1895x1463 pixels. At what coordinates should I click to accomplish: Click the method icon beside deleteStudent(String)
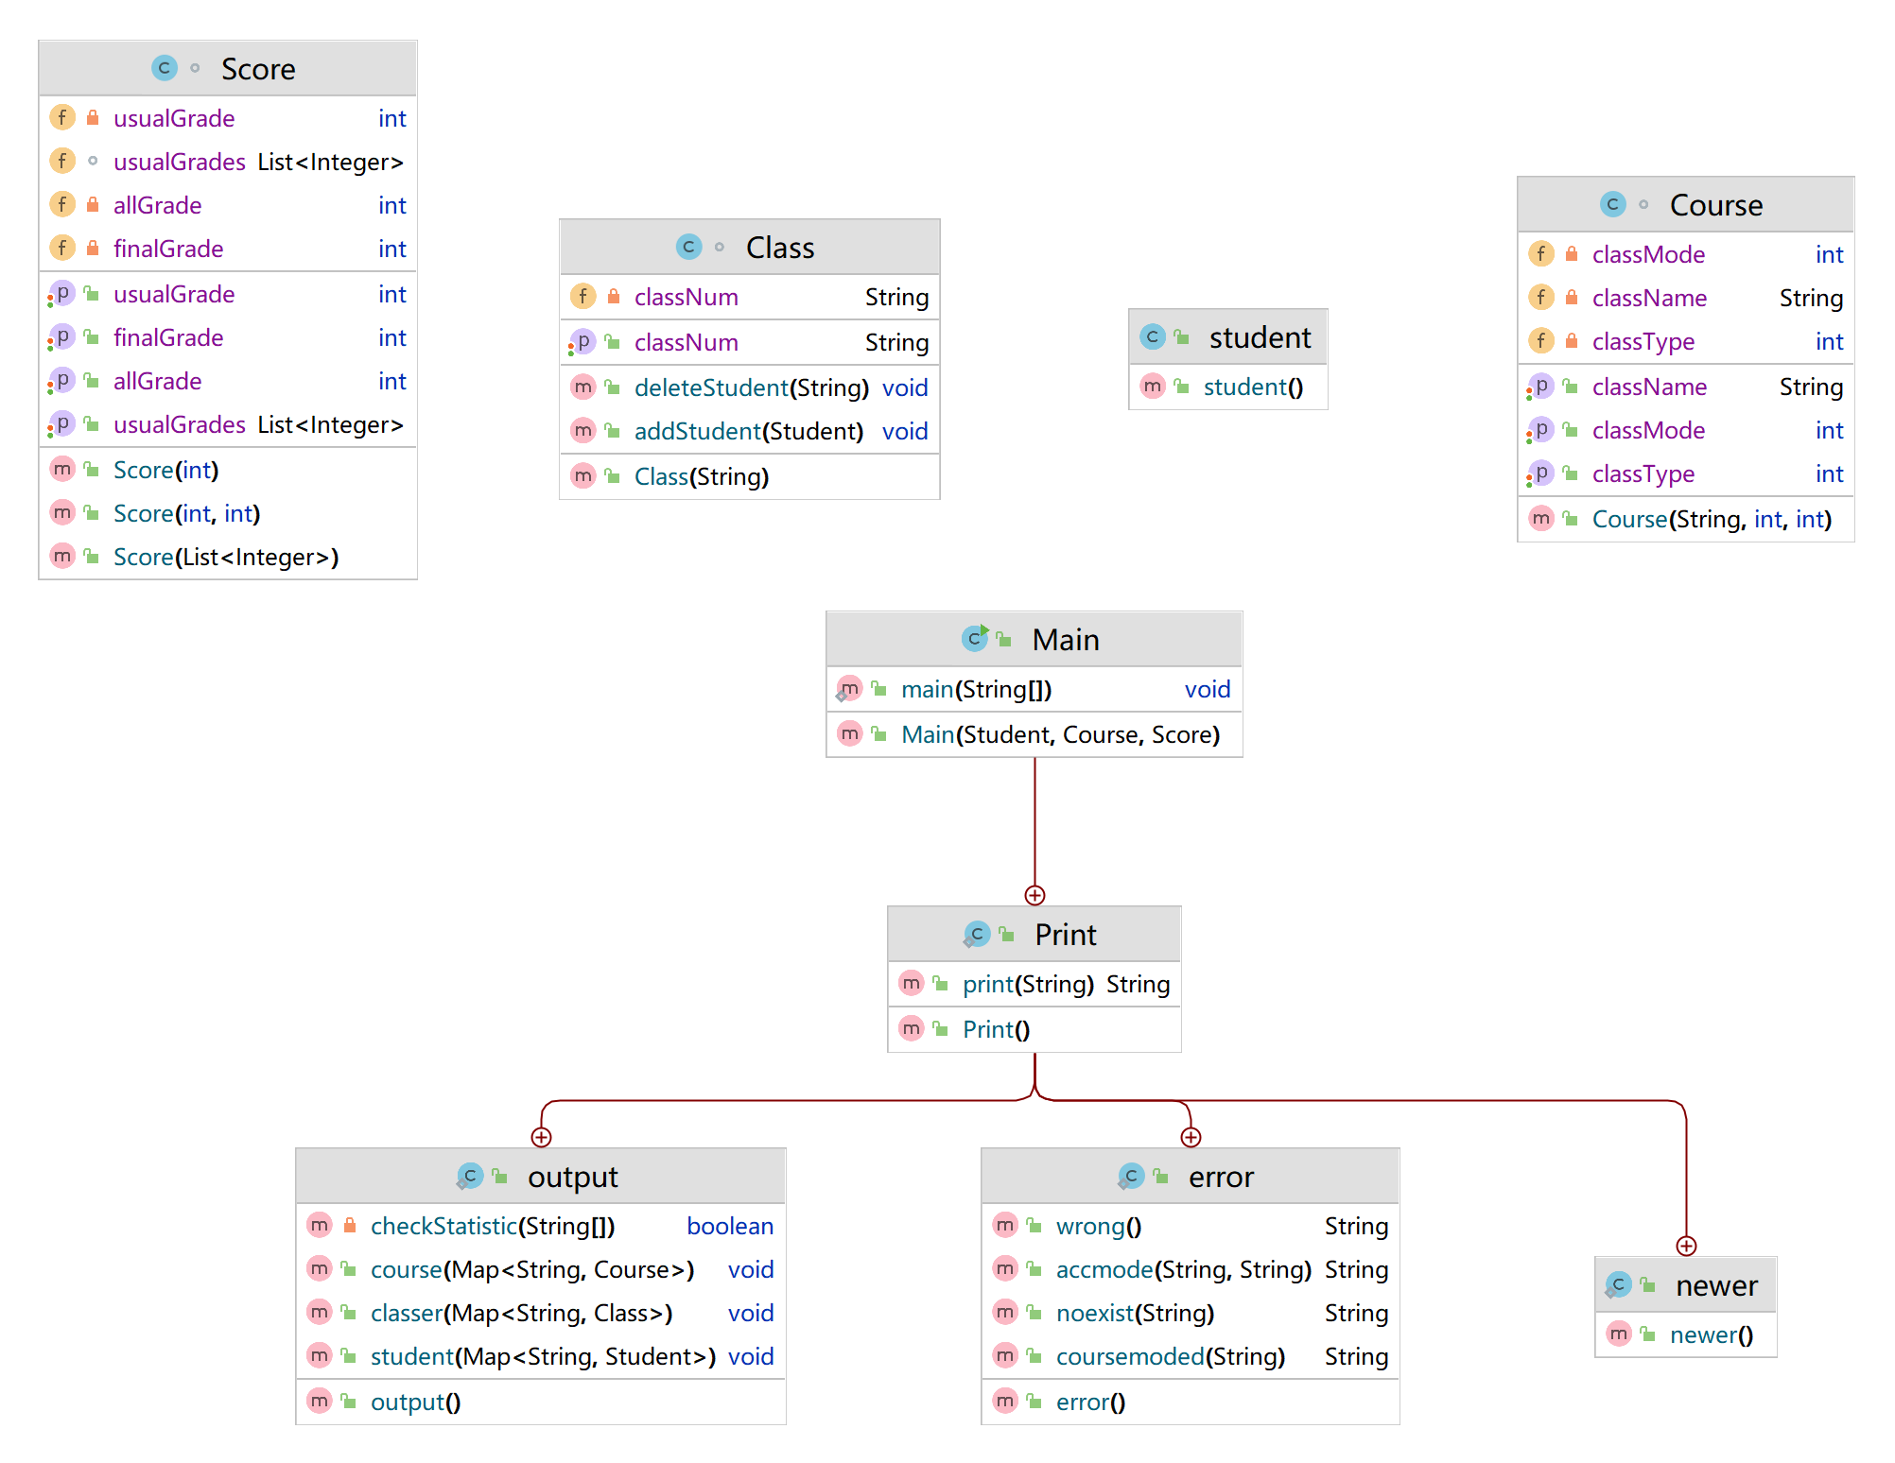583,387
